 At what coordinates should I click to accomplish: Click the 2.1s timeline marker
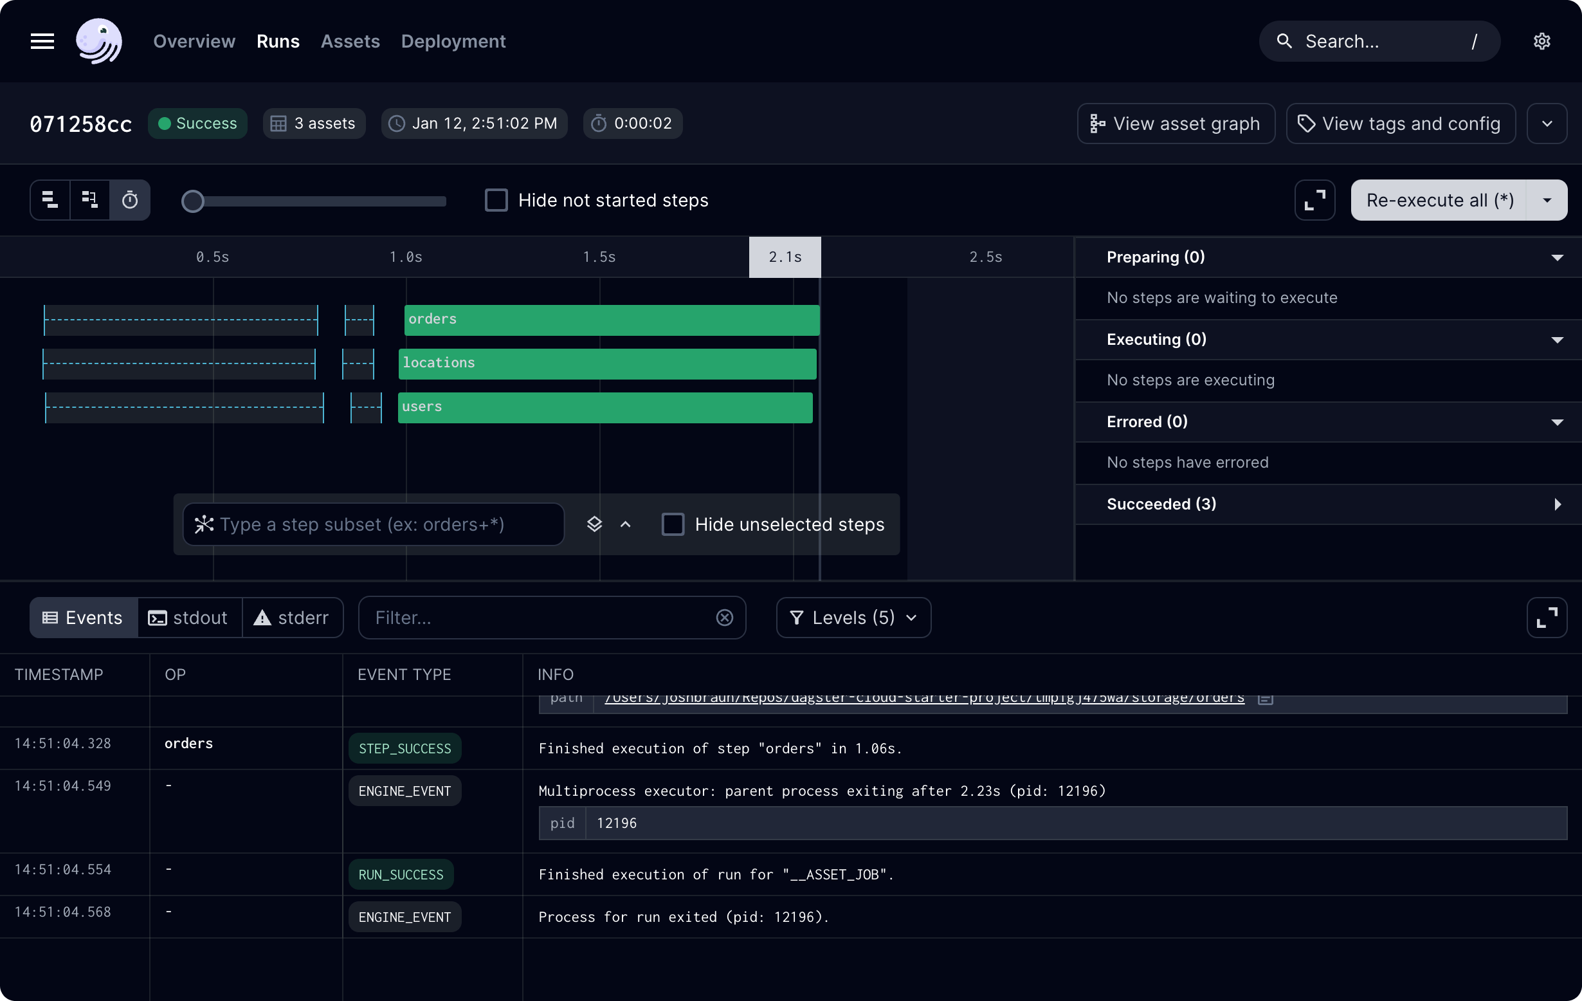[785, 257]
